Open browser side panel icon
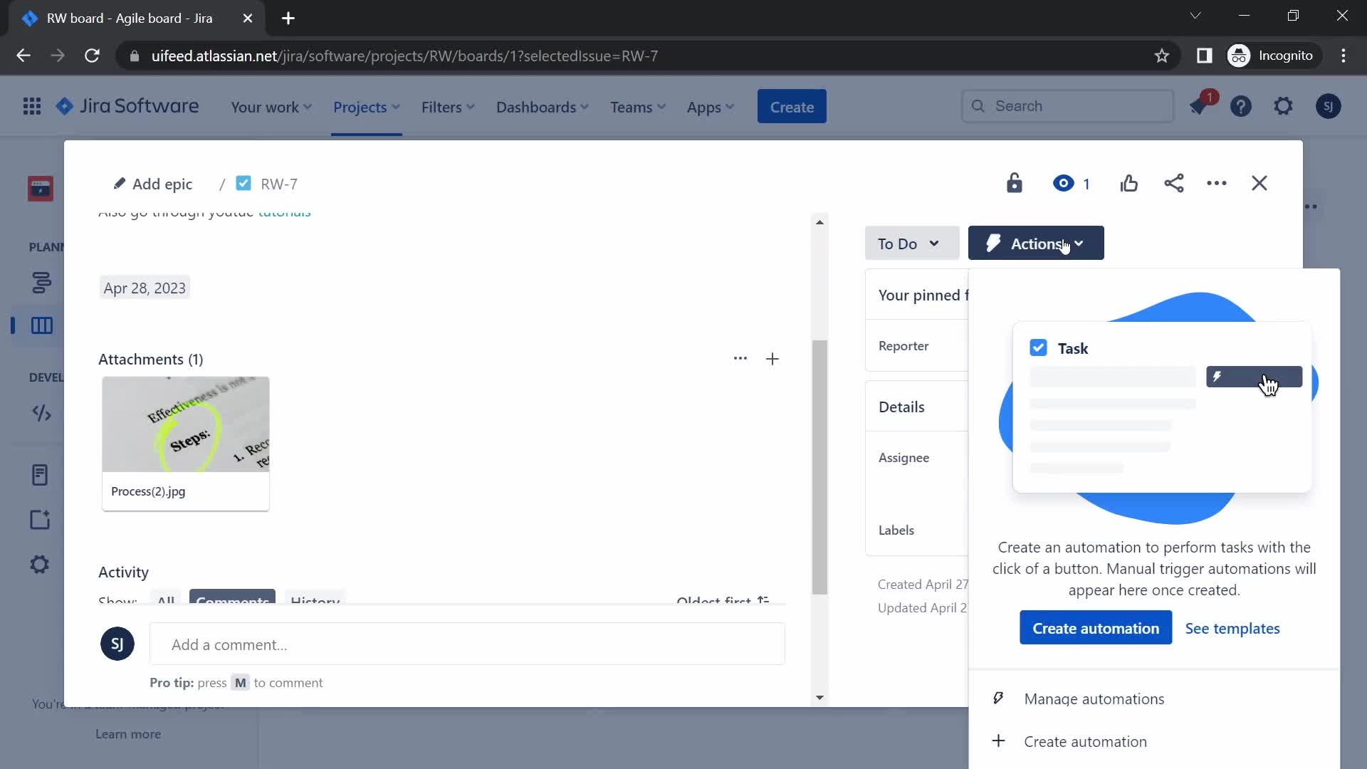Image resolution: width=1367 pixels, height=769 pixels. (x=1204, y=56)
